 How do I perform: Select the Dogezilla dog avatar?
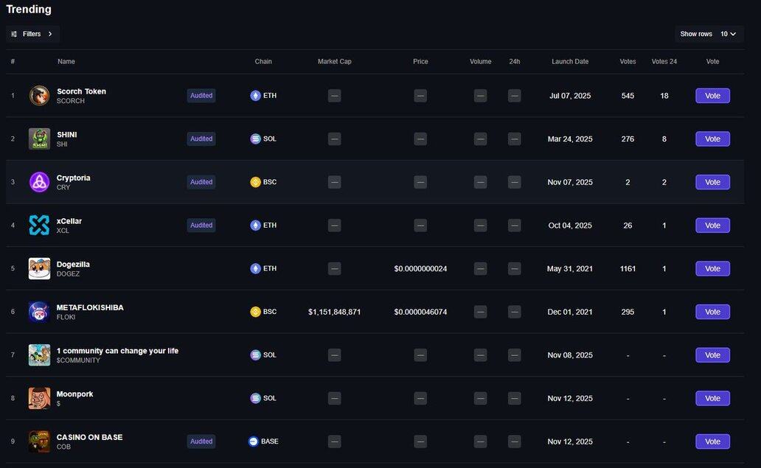click(39, 269)
